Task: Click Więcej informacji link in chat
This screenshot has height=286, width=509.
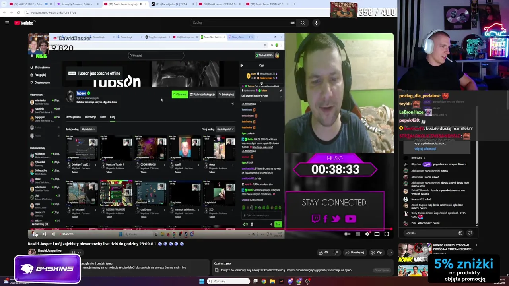Action: click(425, 149)
